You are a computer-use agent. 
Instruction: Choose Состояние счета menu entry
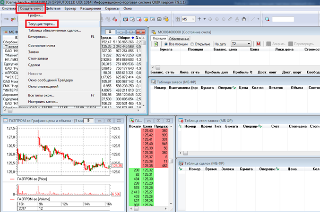[59, 46]
